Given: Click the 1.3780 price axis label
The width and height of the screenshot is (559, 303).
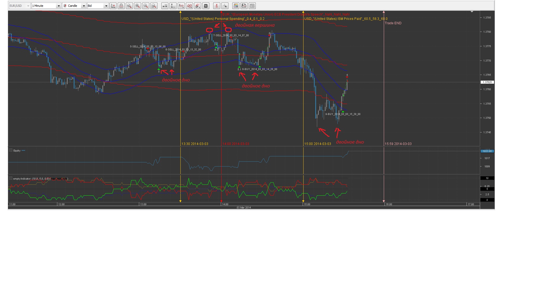Looking at the screenshot, I should (487, 32).
